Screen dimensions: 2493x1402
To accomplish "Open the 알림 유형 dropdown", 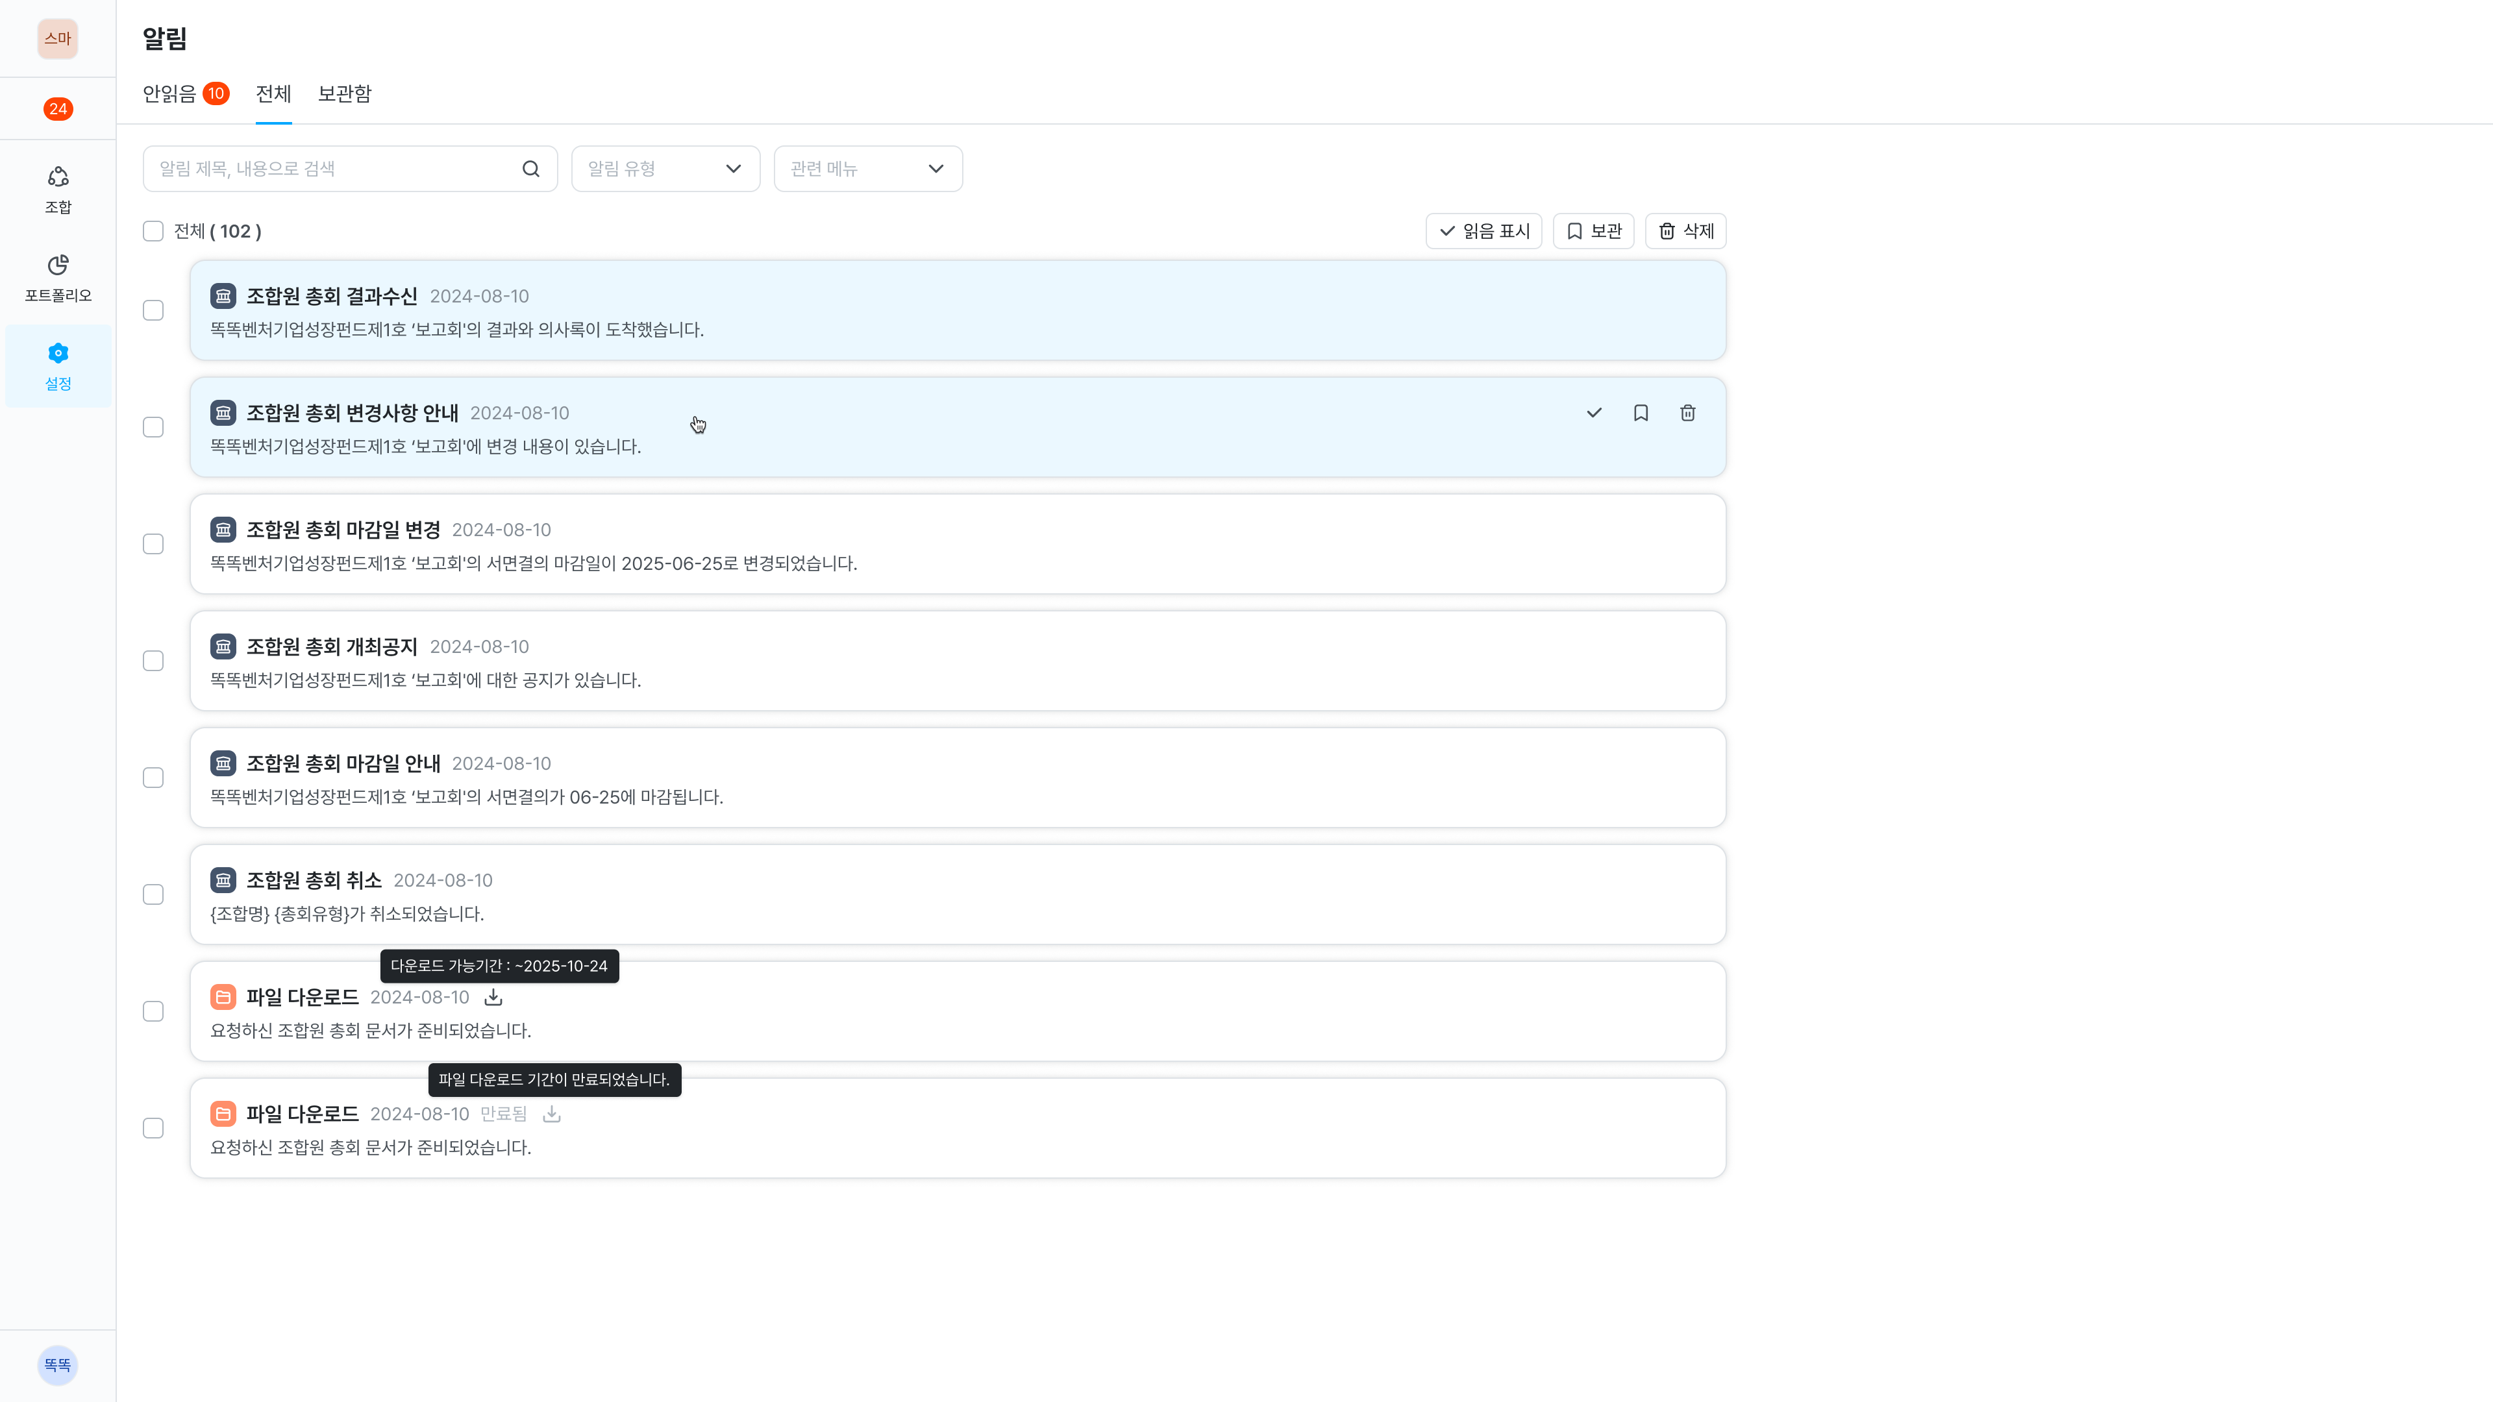I will coord(665,169).
